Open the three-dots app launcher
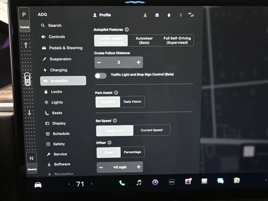268x201 pixels. 172,182
